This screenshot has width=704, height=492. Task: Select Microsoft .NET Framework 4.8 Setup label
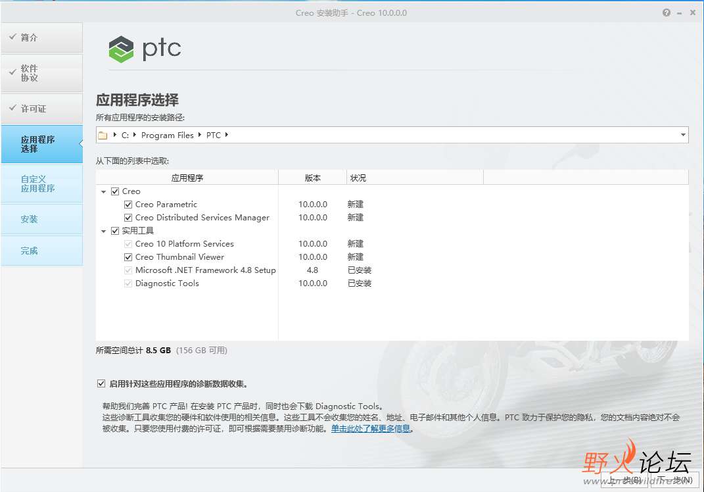(206, 270)
